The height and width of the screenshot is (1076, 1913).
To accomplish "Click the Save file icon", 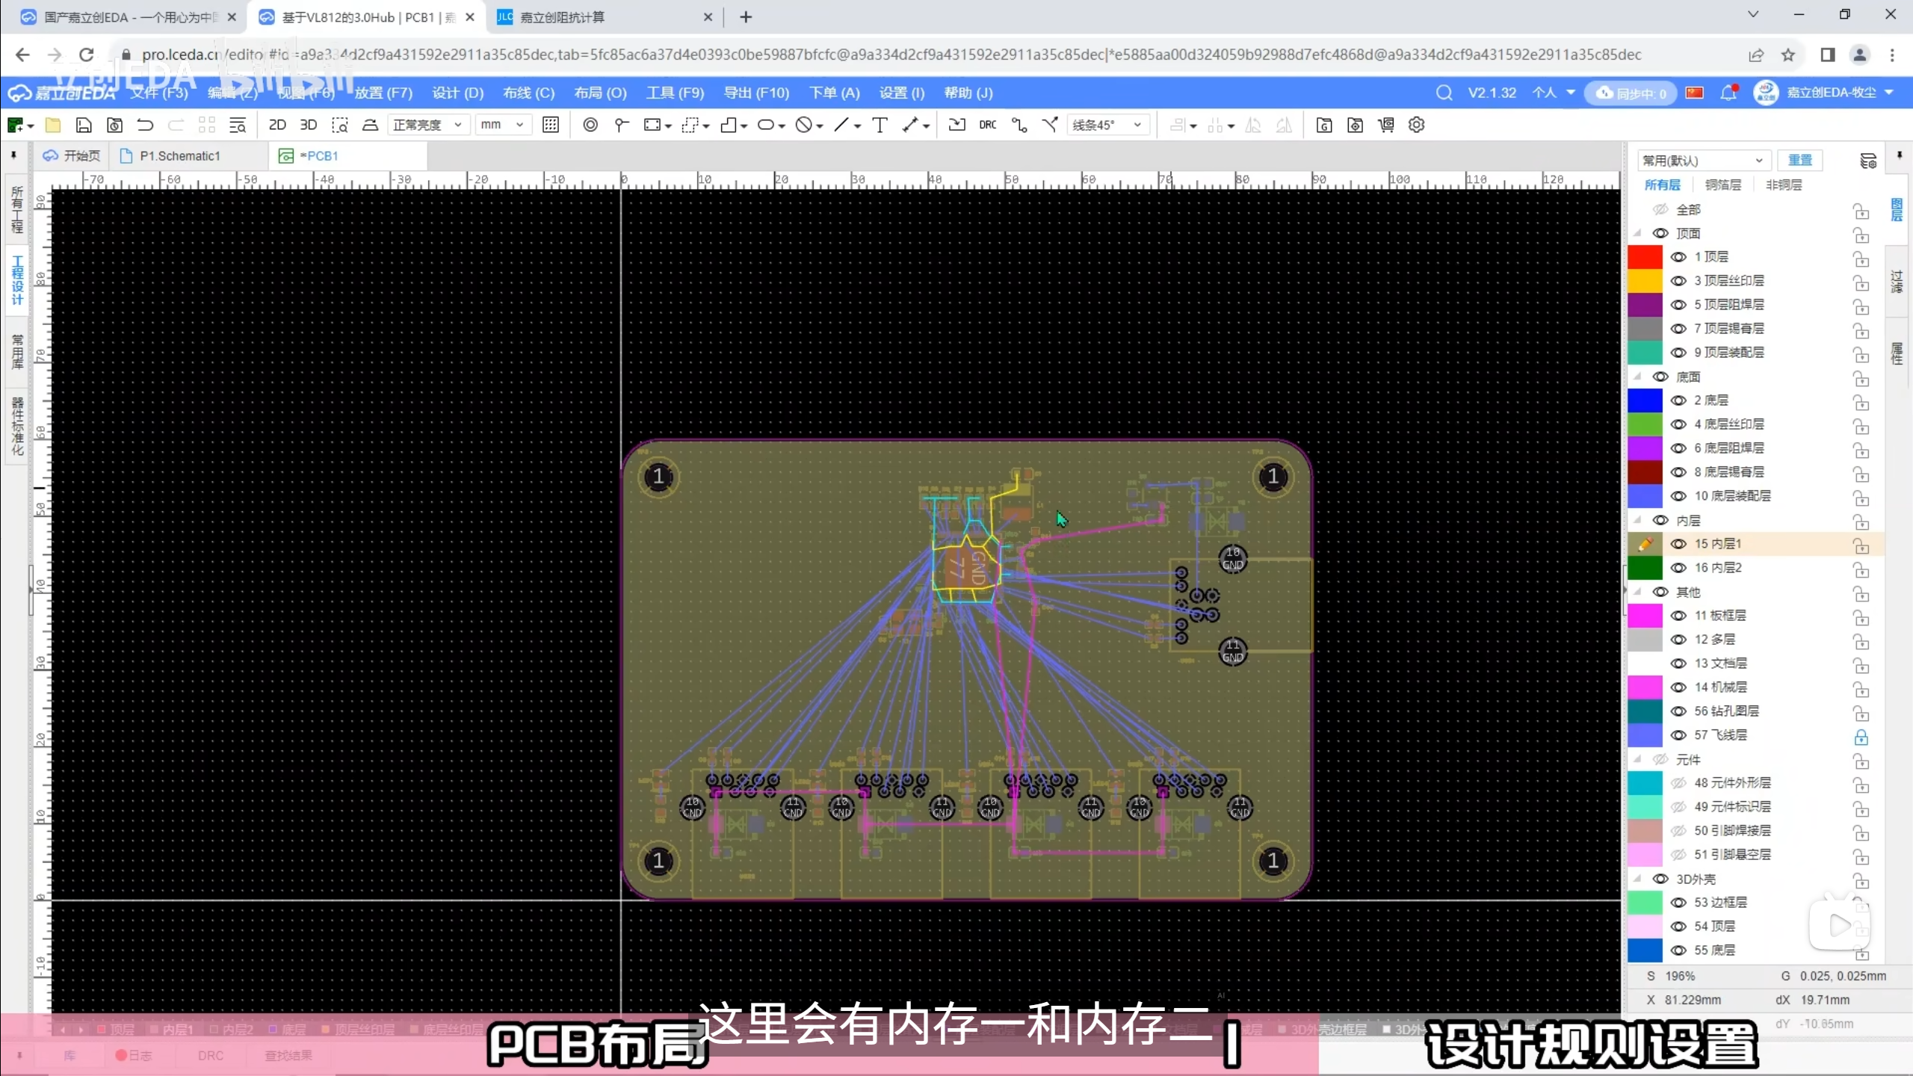I will (84, 125).
